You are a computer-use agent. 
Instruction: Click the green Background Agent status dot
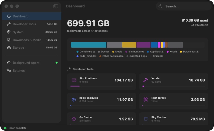click(x=57, y=63)
